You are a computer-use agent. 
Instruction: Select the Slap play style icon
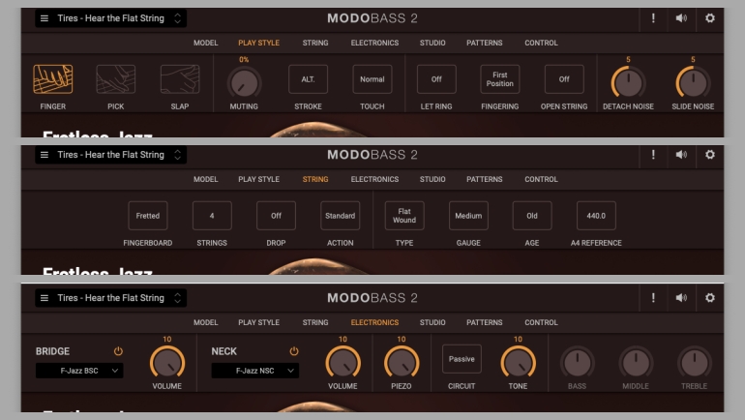pyautogui.click(x=180, y=78)
